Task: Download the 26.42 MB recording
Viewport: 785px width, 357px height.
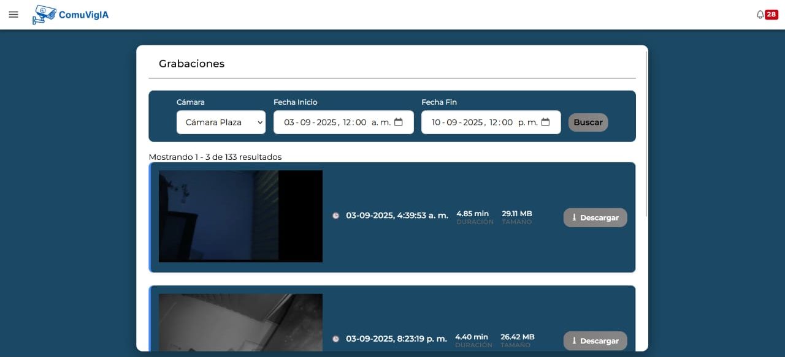Action: coord(595,340)
